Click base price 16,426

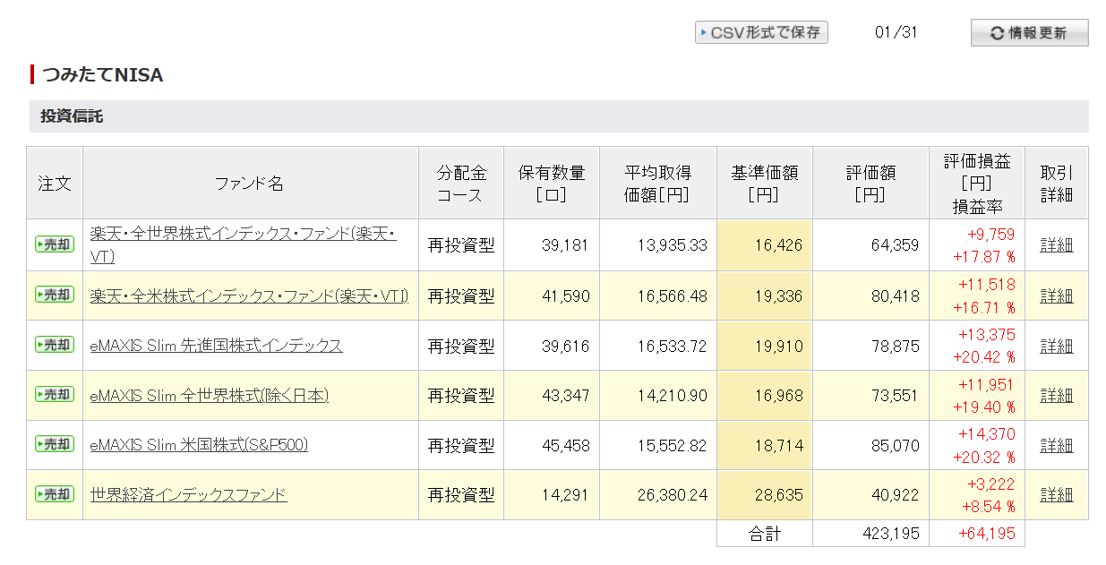[779, 245]
